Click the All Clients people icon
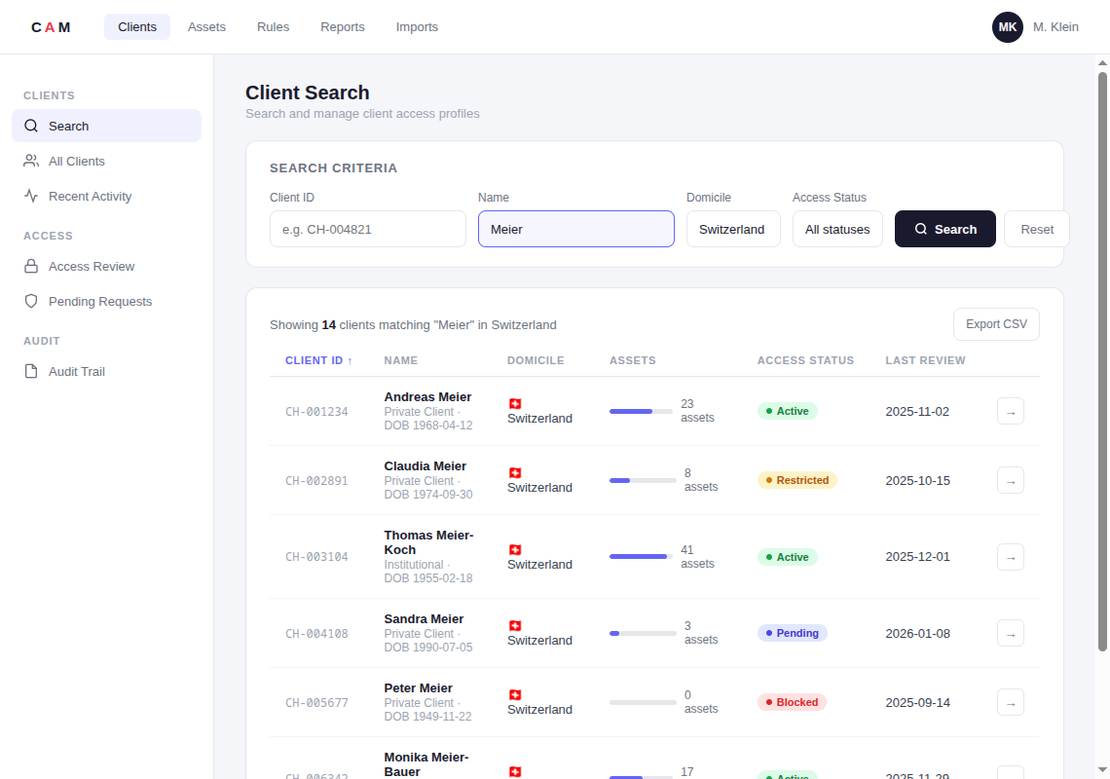Viewport: 1110px width, 779px height. (x=31, y=161)
